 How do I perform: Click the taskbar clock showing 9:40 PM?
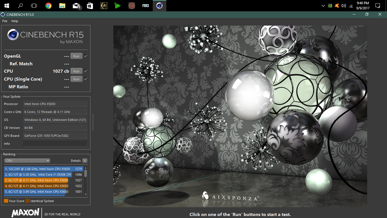point(363,6)
